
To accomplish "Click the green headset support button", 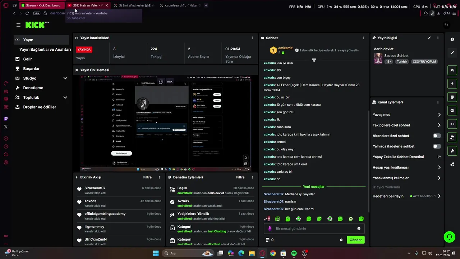I will pyautogui.click(x=449, y=237).
